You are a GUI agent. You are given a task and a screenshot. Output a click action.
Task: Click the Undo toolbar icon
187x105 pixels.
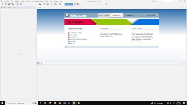click(x=18, y=4)
